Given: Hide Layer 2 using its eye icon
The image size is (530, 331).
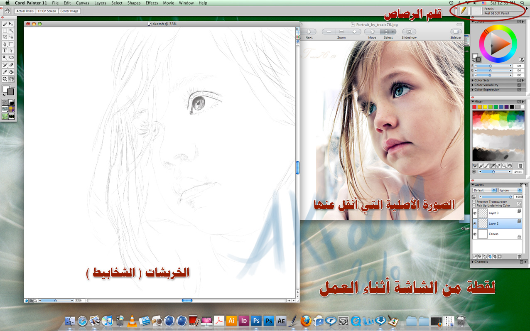Looking at the screenshot, I should coord(475,223).
